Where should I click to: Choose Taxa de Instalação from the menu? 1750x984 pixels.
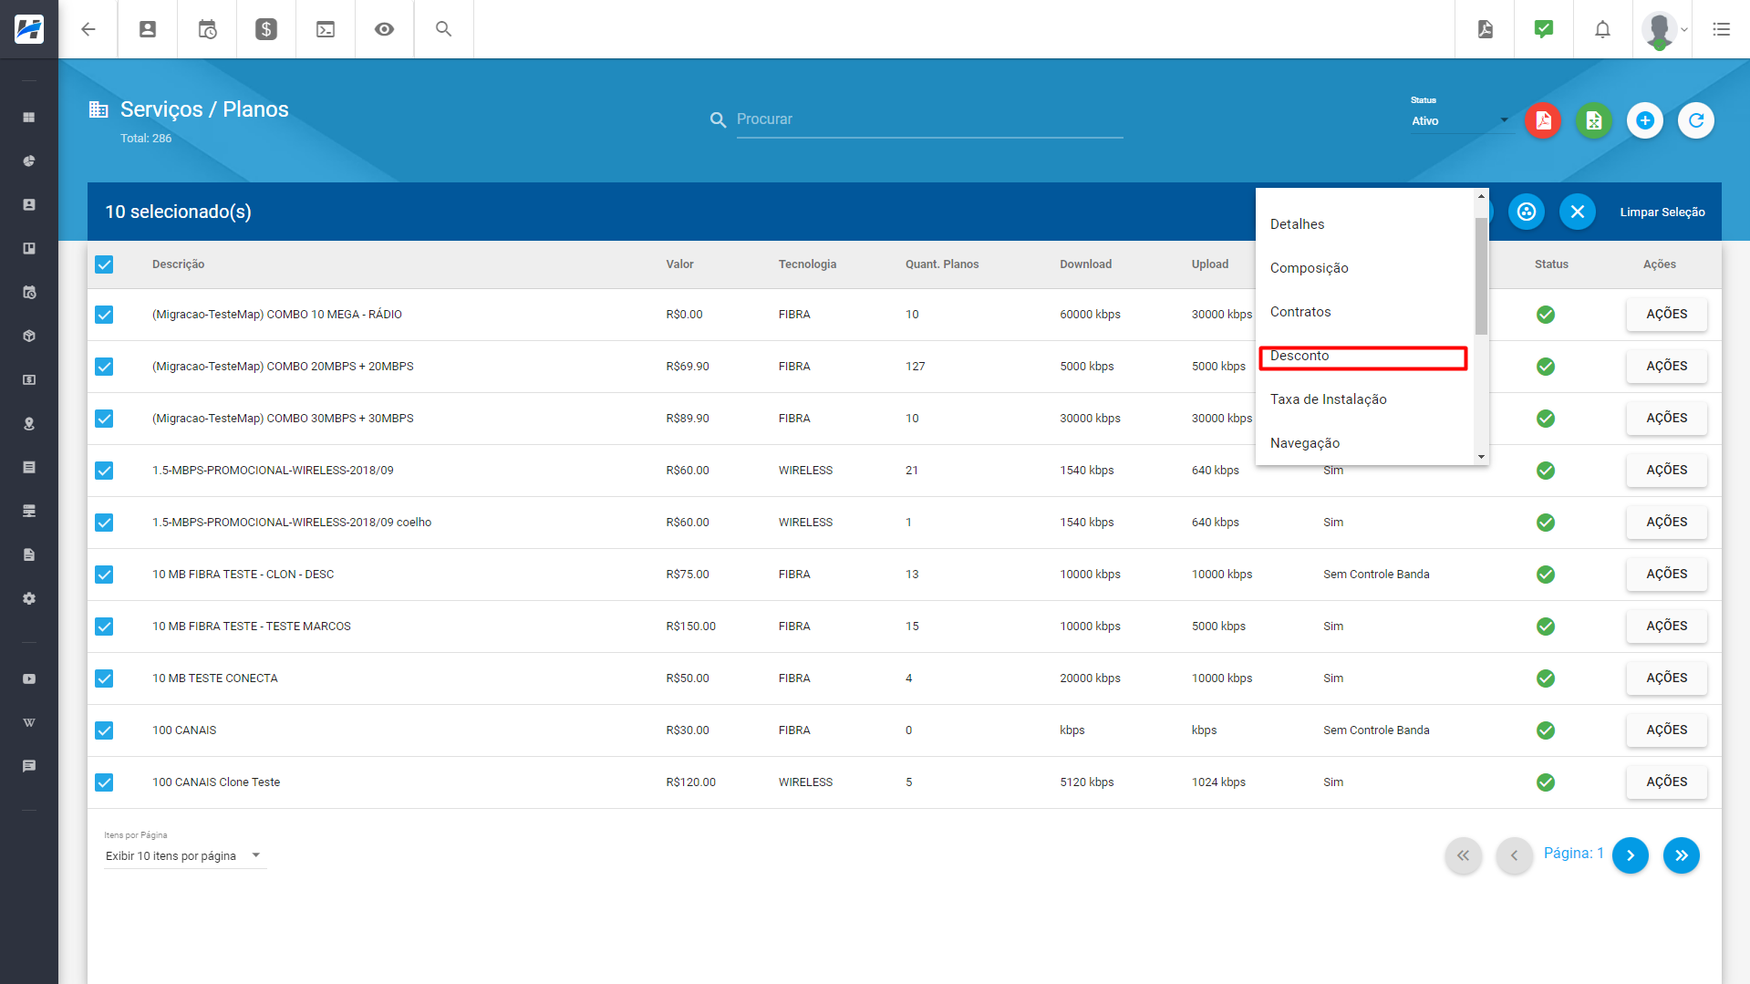1364,399
